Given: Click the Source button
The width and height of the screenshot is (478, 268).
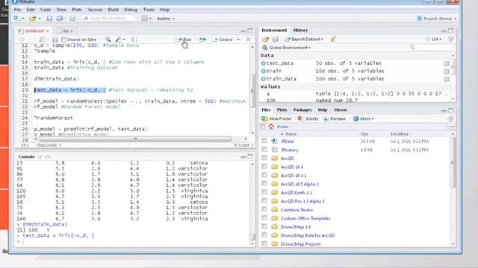Looking at the screenshot, I should 223,39.
